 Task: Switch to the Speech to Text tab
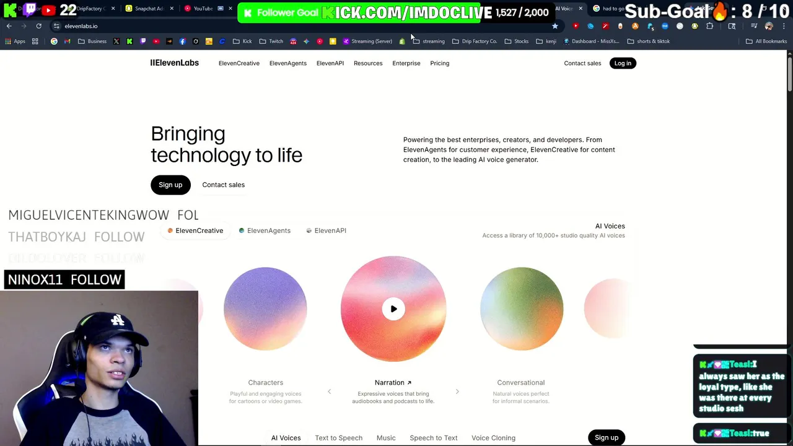[433, 438]
